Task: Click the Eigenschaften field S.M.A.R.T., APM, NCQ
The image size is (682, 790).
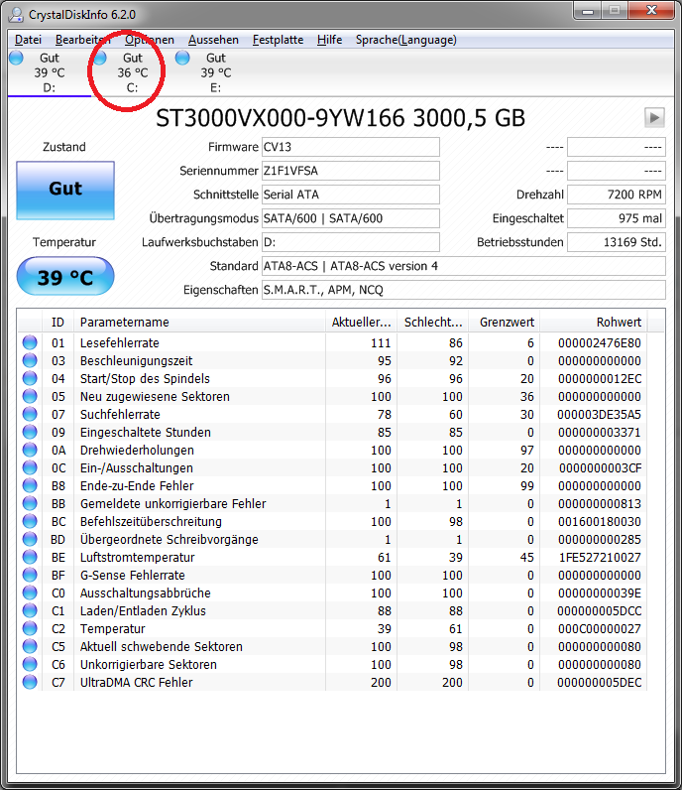Action: tap(464, 290)
